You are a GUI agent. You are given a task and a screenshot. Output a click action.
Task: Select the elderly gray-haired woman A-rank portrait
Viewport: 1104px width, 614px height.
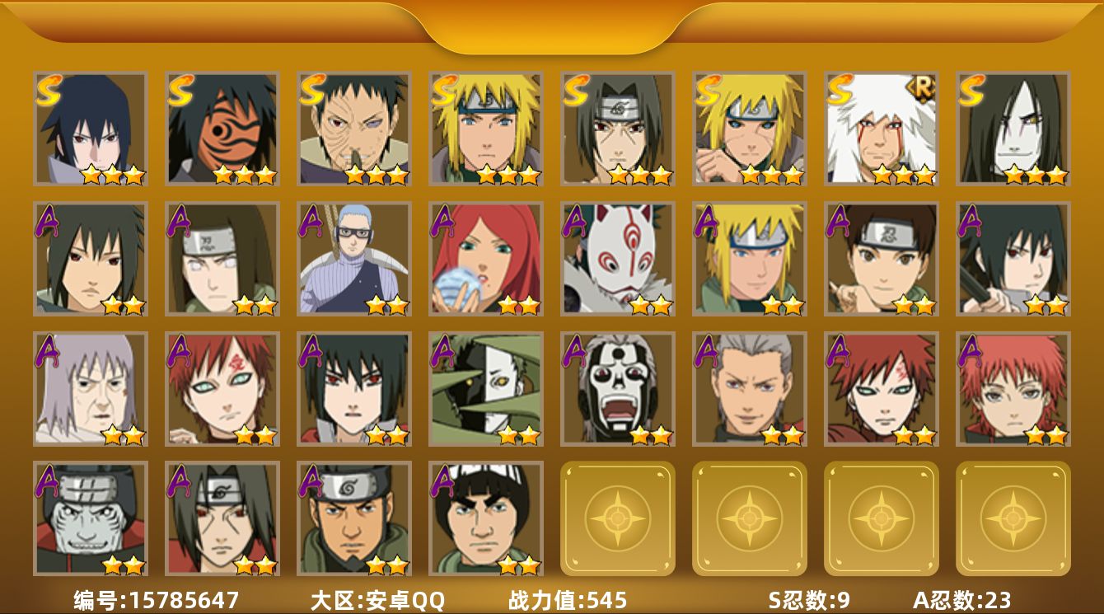91,389
